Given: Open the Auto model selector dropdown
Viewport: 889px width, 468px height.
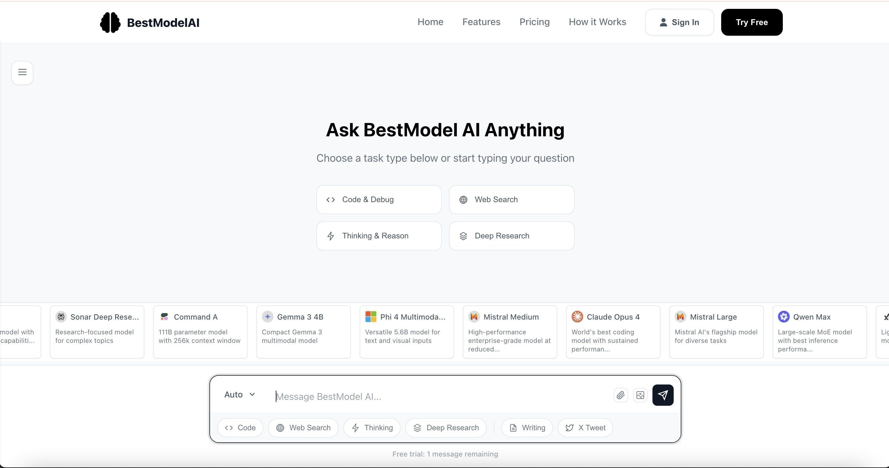Looking at the screenshot, I should pos(239,395).
